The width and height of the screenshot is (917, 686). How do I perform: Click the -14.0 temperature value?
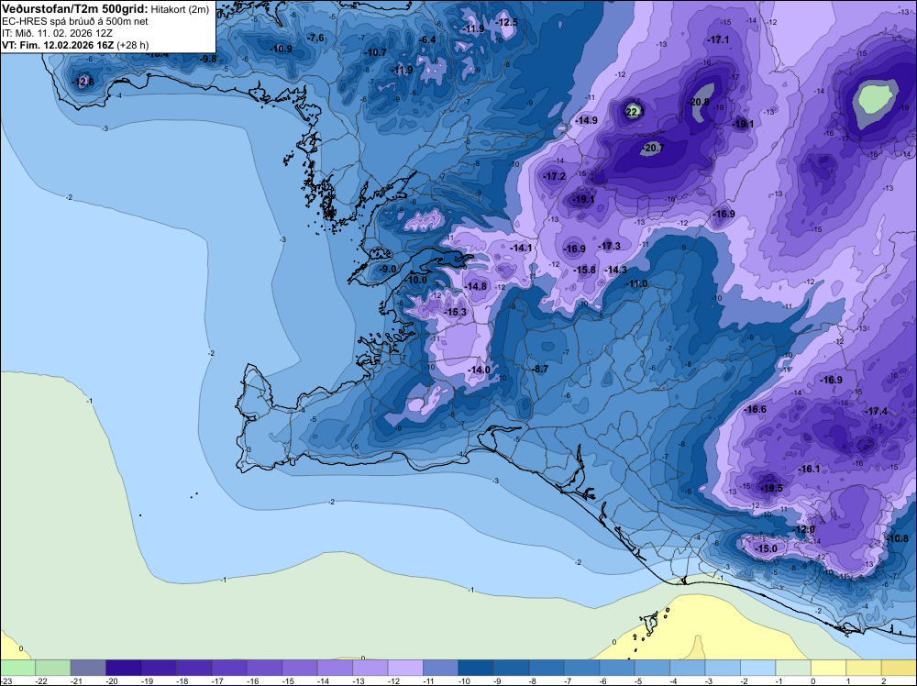pos(479,370)
